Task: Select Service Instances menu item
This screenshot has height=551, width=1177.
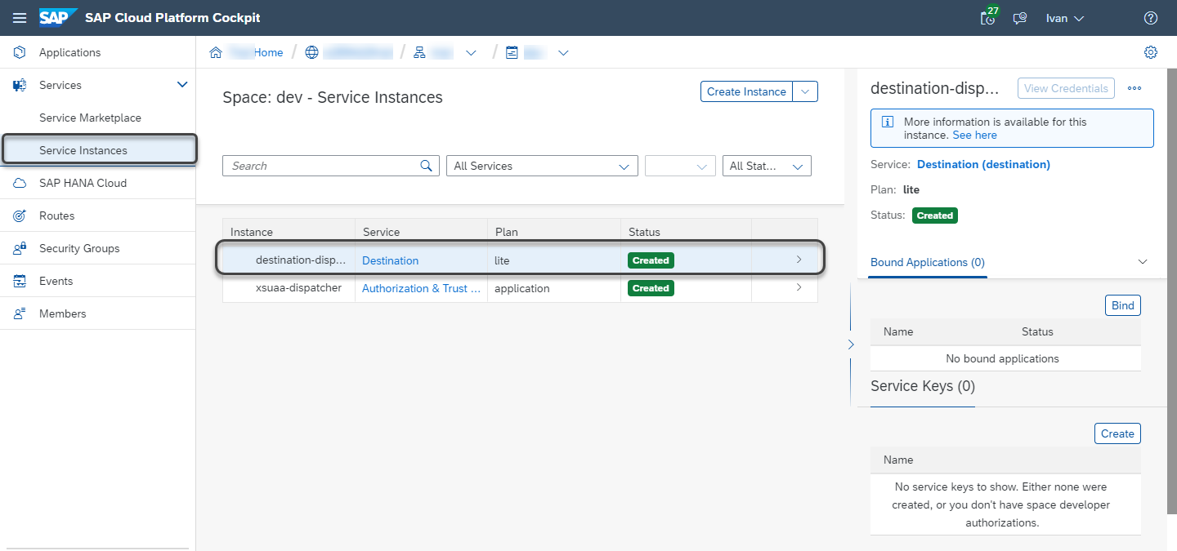Action: click(99, 150)
